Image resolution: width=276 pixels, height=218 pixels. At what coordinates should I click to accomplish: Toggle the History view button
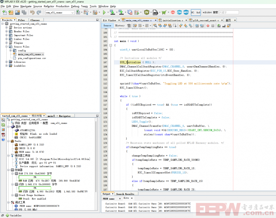(x=120, y=25)
